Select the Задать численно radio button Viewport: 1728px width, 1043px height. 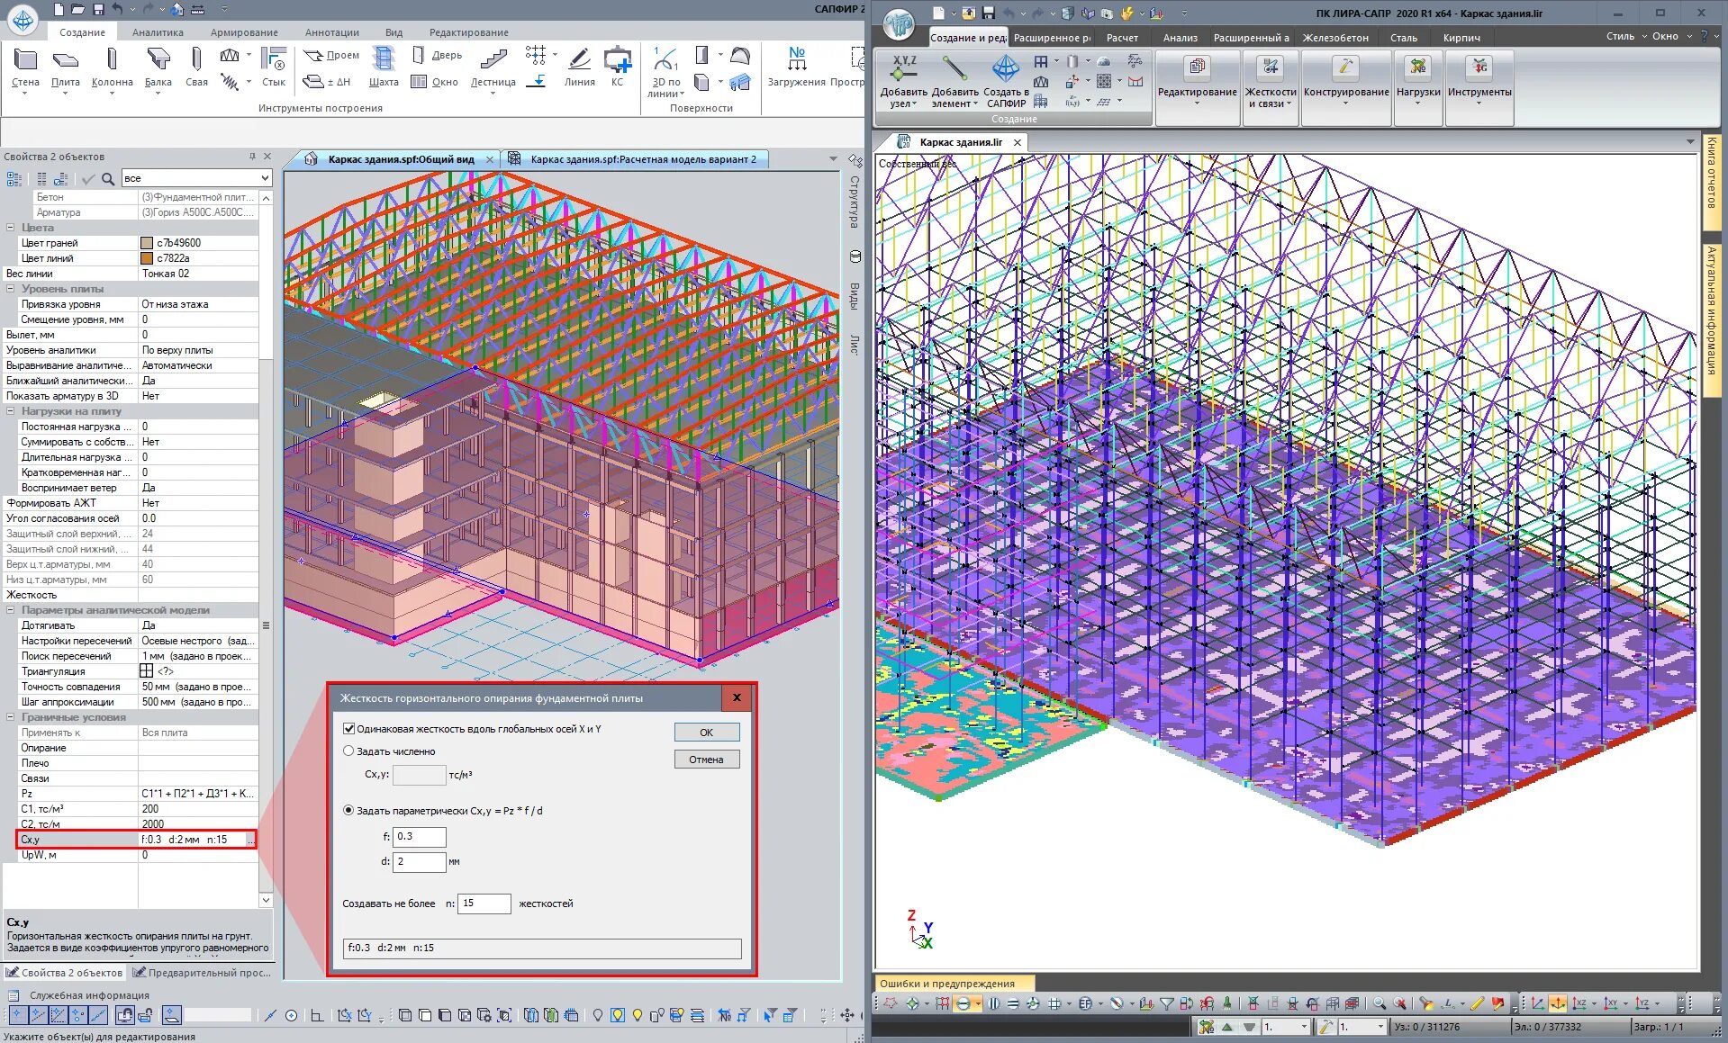[348, 751]
